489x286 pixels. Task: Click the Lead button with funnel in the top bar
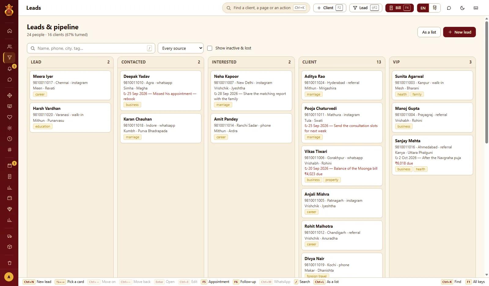pyautogui.click(x=366, y=8)
